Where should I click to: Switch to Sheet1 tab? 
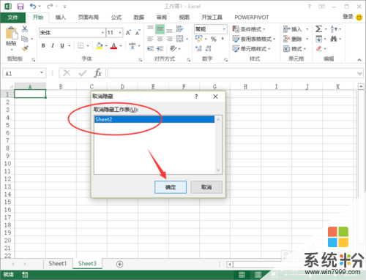(58, 263)
